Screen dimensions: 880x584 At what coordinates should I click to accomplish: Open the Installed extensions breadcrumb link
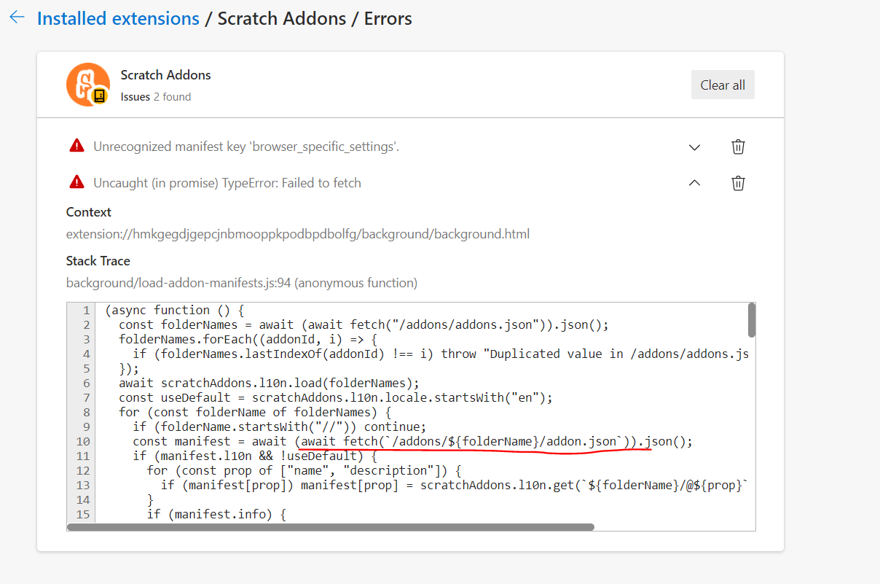pyautogui.click(x=118, y=18)
